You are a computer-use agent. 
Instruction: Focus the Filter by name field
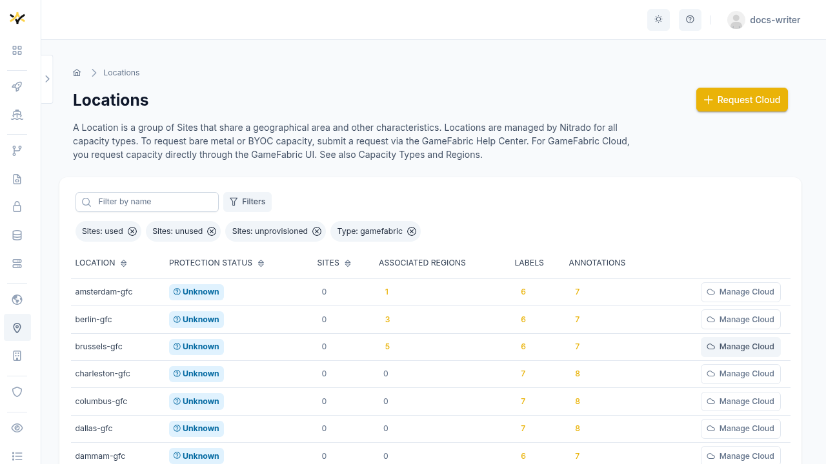click(147, 202)
